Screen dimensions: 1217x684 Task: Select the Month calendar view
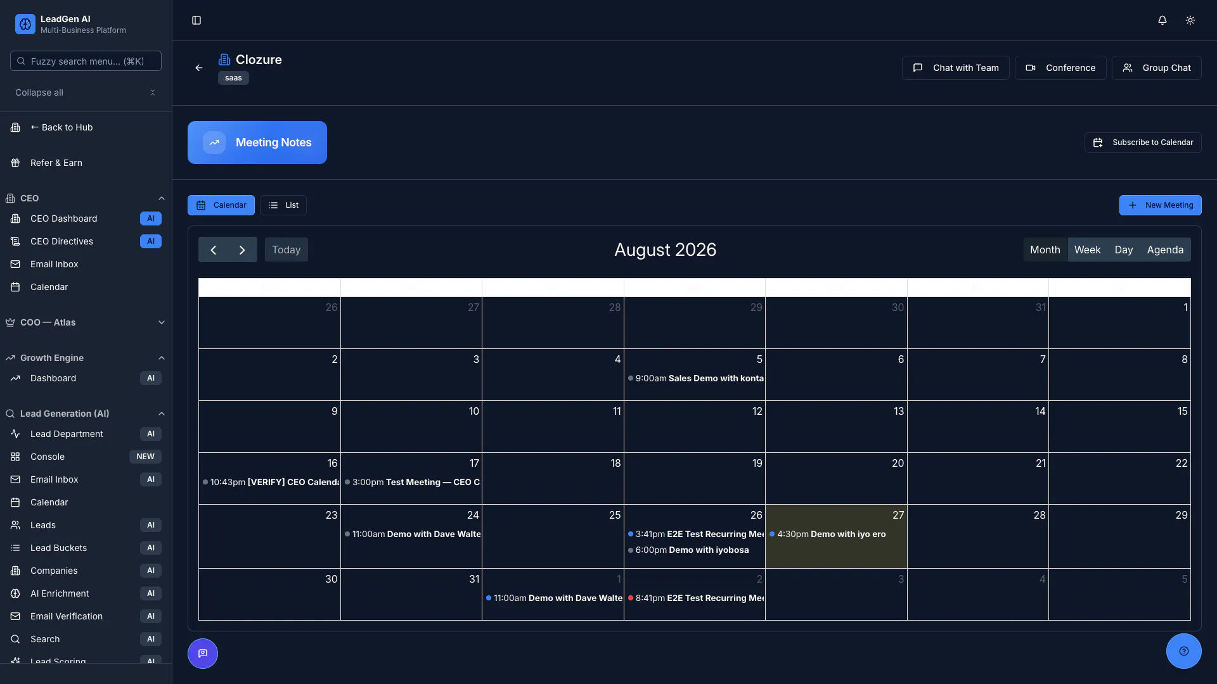click(1045, 250)
